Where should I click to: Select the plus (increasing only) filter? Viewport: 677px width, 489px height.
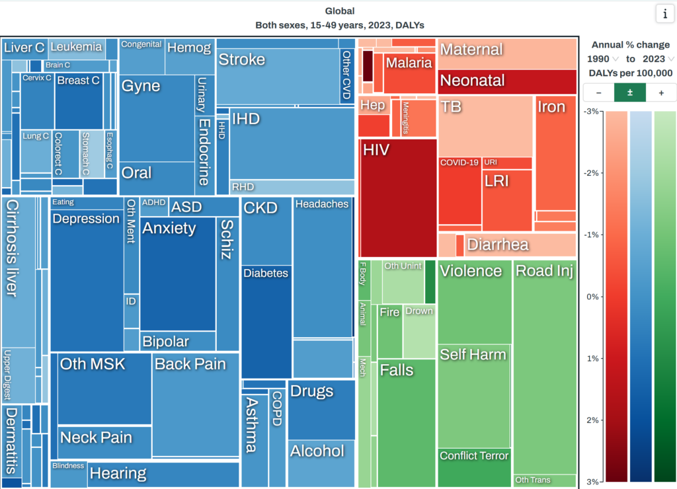click(661, 93)
